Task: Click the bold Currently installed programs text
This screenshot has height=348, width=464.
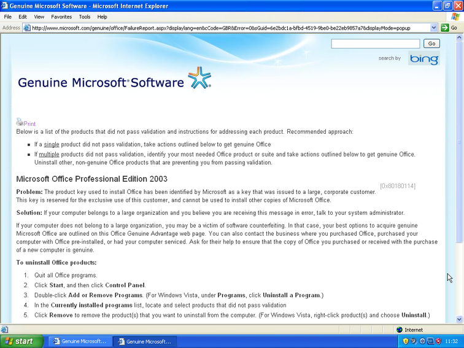Action: click(x=91, y=305)
